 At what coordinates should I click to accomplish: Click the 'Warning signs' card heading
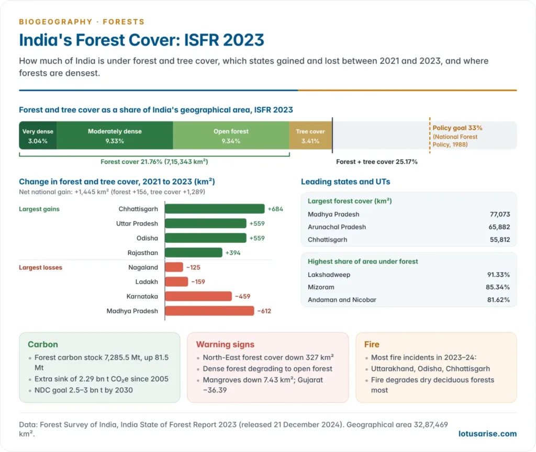click(225, 344)
